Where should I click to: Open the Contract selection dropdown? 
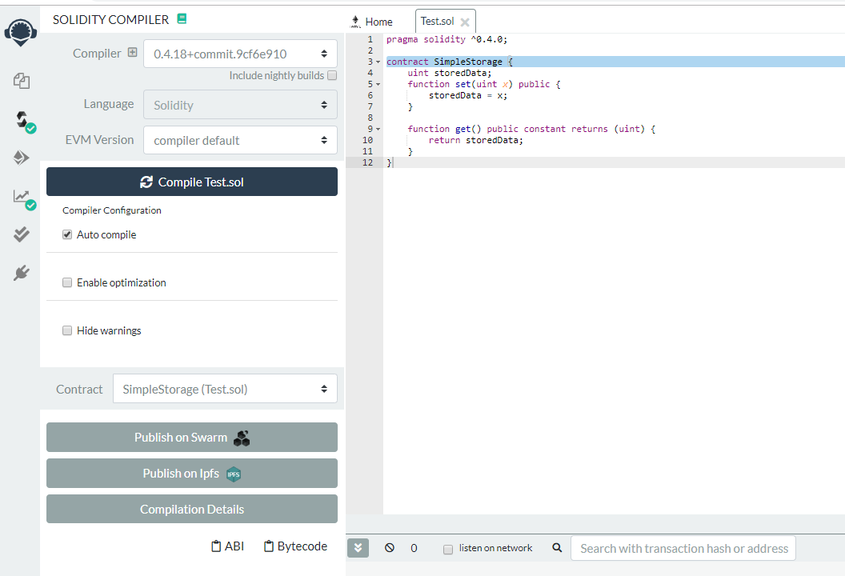[226, 389]
